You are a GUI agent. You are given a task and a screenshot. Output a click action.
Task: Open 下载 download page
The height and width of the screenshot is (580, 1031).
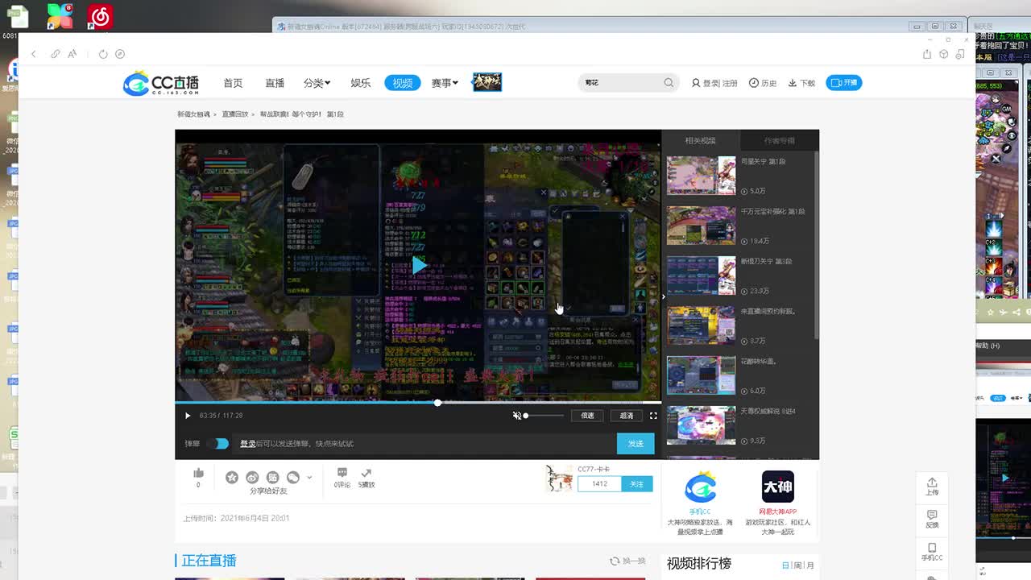801,83
